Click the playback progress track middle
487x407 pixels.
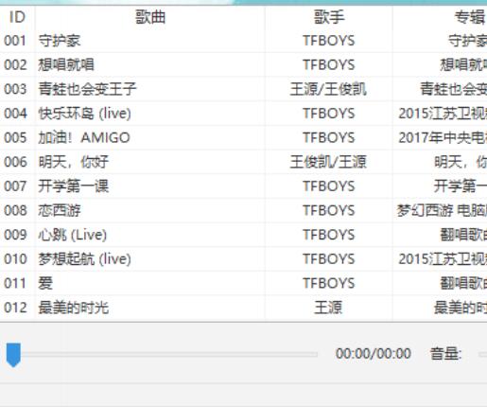(162, 355)
